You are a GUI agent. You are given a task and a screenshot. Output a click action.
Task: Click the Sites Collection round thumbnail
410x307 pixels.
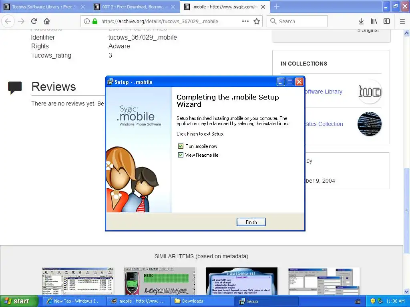pos(369,124)
